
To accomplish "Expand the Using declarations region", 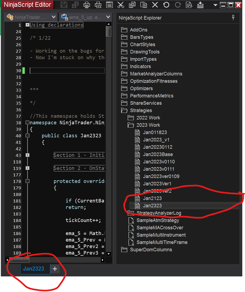I will [x=27, y=25].
